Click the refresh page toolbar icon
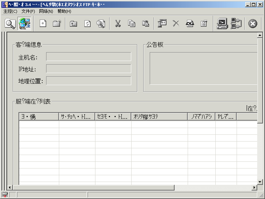The width and height of the screenshot is (265, 199). (87, 24)
